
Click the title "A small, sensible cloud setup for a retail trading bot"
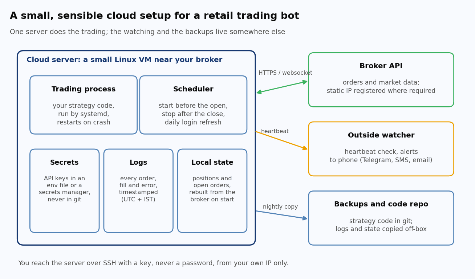[154, 16]
